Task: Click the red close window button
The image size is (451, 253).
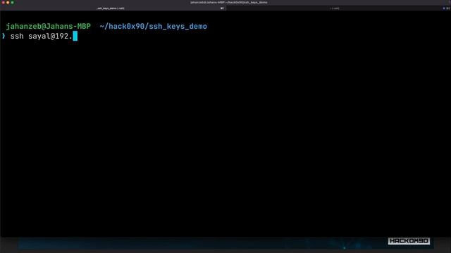Action: tap(4, 2)
